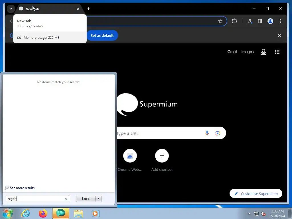
Task: Open the Chrome Web Store shortcut
Action: pos(130,160)
